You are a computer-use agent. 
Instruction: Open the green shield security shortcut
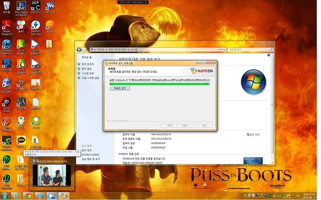pyautogui.click(x=7, y=163)
